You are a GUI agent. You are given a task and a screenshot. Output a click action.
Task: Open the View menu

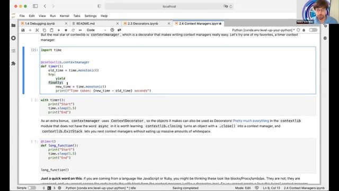pyautogui.click(x=42, y=16)
